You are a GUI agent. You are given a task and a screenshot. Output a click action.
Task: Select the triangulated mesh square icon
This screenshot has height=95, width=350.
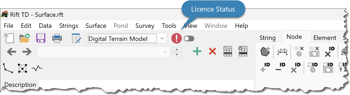click(23, 68)
